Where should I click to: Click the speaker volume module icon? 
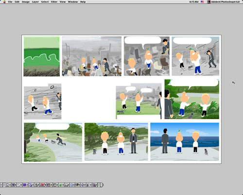pos(82,185)
